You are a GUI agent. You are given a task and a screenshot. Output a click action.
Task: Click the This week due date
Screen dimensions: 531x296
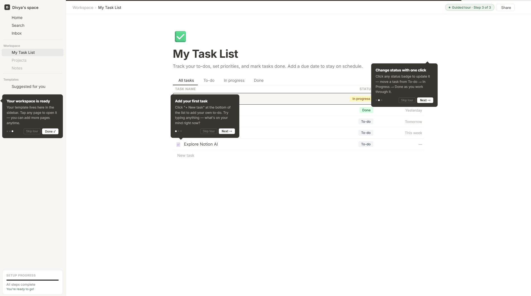(413, 133)
